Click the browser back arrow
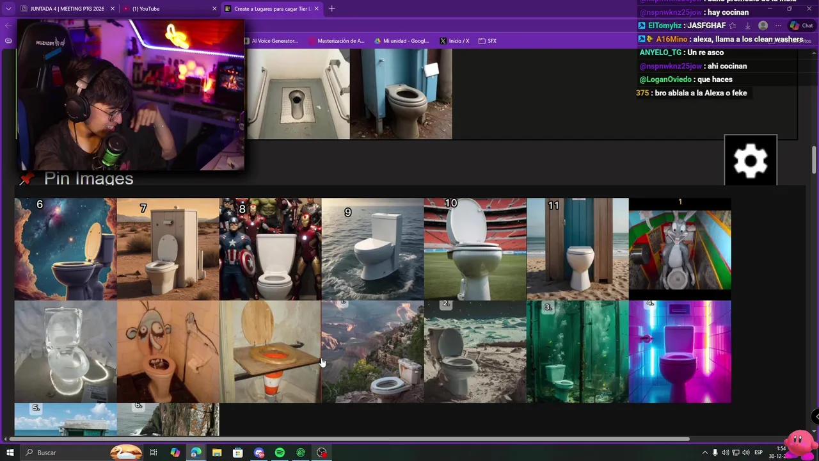 pyautogui.click(x=8, y=26)
